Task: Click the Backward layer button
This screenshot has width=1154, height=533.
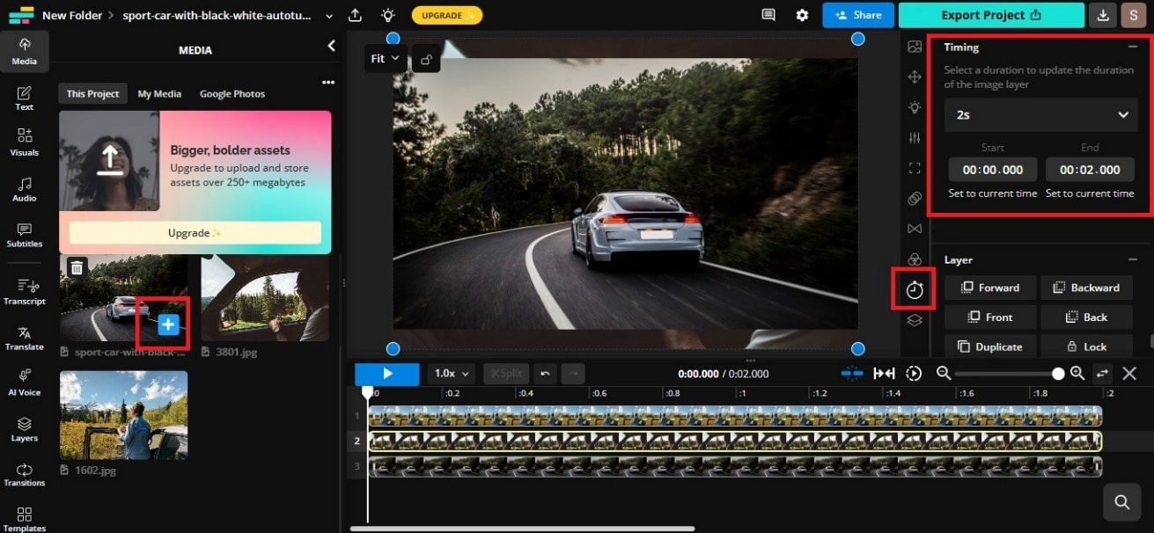Action: tap(1086, 288)
